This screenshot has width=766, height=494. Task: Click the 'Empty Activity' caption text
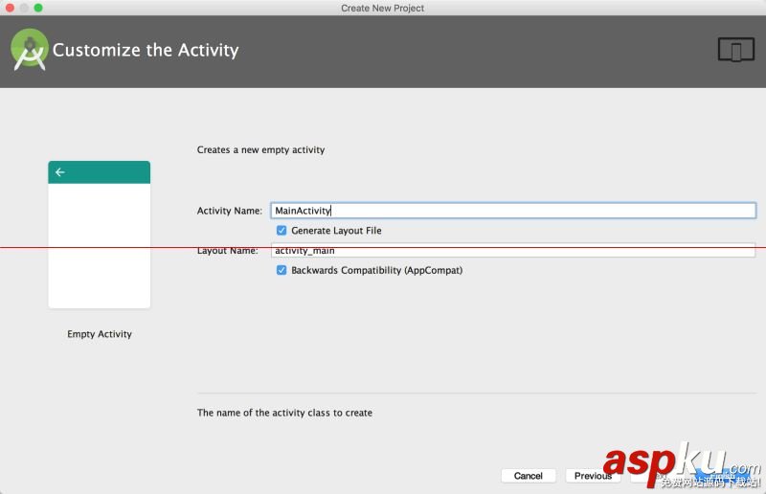pyautogui.click(x=100, y=334)
